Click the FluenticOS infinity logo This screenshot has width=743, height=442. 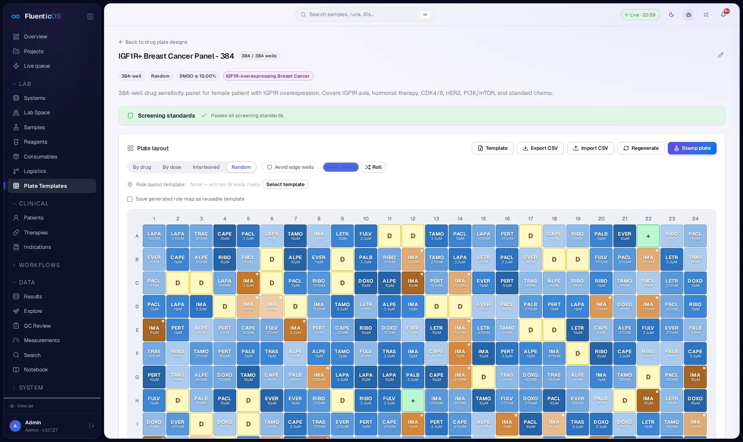16,17
